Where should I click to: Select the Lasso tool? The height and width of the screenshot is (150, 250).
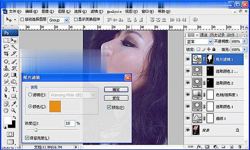pyautogui.click(x=6, y=47)
